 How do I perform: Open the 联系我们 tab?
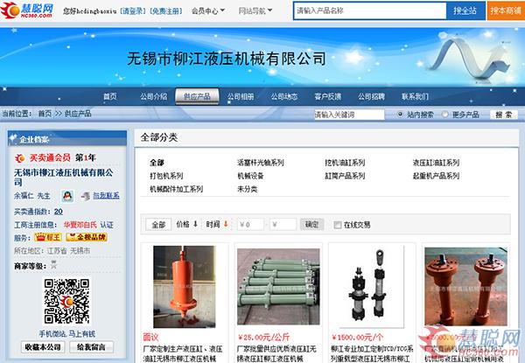click(415, 97)
